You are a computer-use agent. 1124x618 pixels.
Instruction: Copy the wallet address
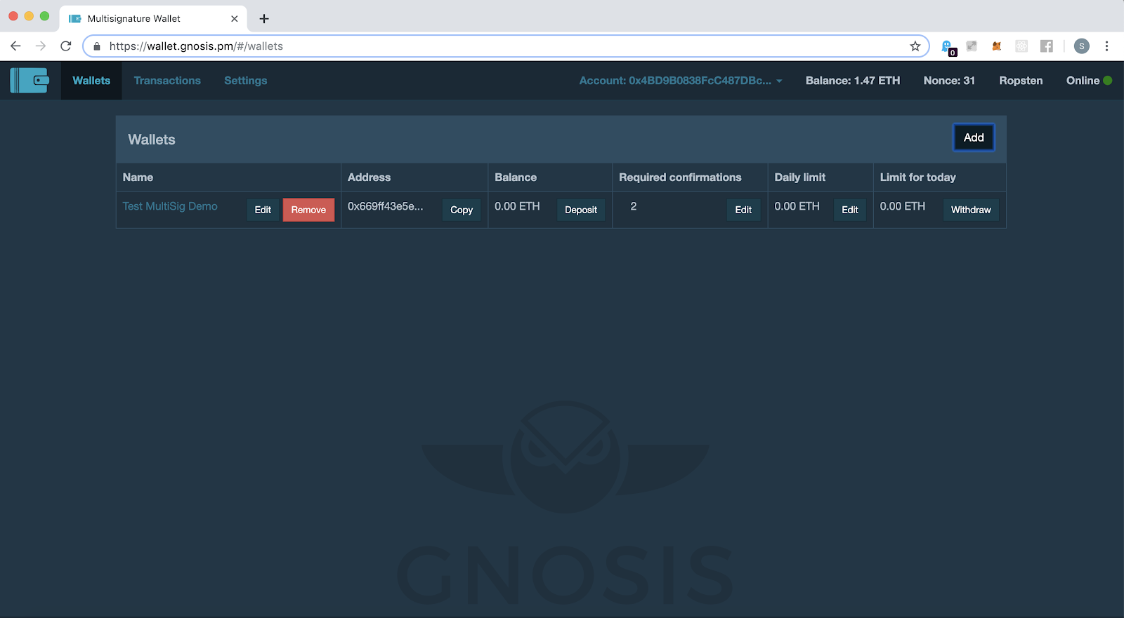click(461, 210)
